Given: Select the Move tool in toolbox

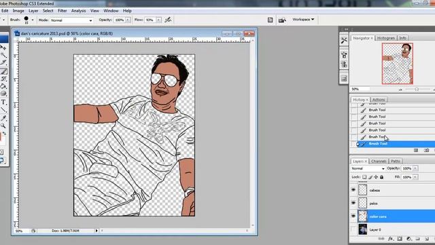Looking at the screenshot, I should tap(3, 48).
